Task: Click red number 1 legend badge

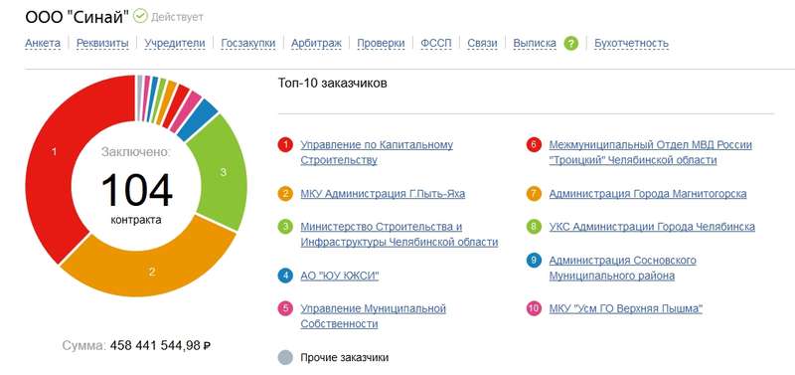Action: pos(285,145)
